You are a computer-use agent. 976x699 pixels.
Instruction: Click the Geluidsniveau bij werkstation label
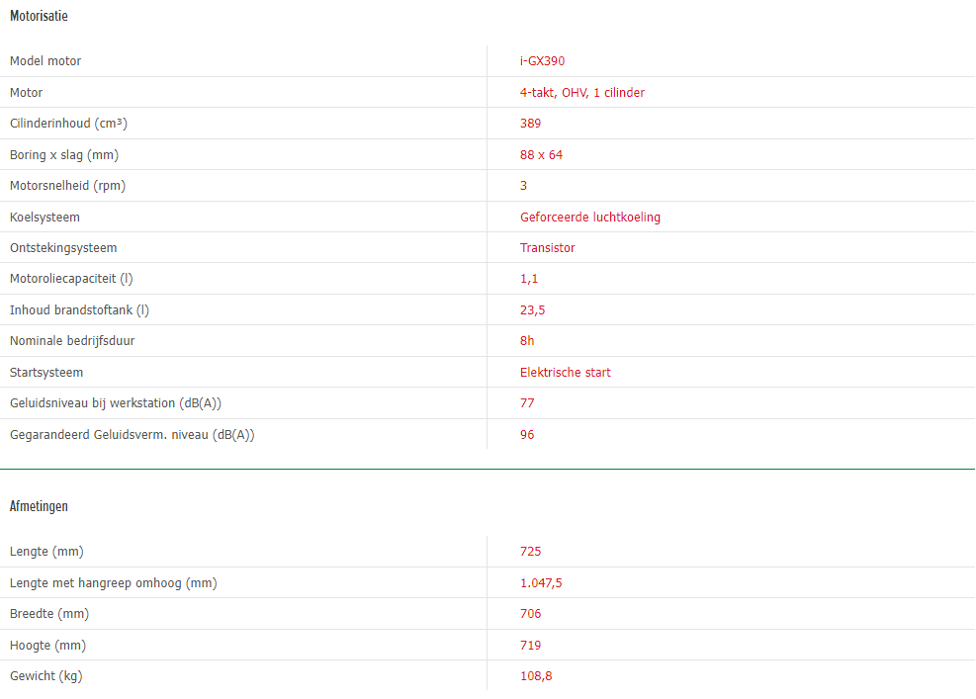[115, 403]
